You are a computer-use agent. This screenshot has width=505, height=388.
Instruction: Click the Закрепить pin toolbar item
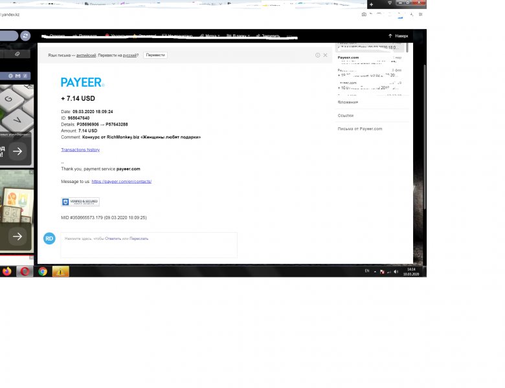(267, 36)
